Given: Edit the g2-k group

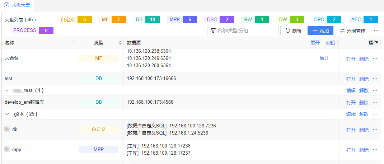Looking at the screenshot, I should coord(351,114).
